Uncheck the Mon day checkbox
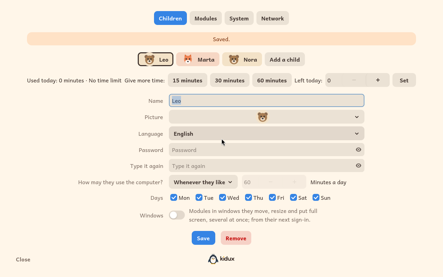Screen dimensions: 443x277 pos(174,197)
